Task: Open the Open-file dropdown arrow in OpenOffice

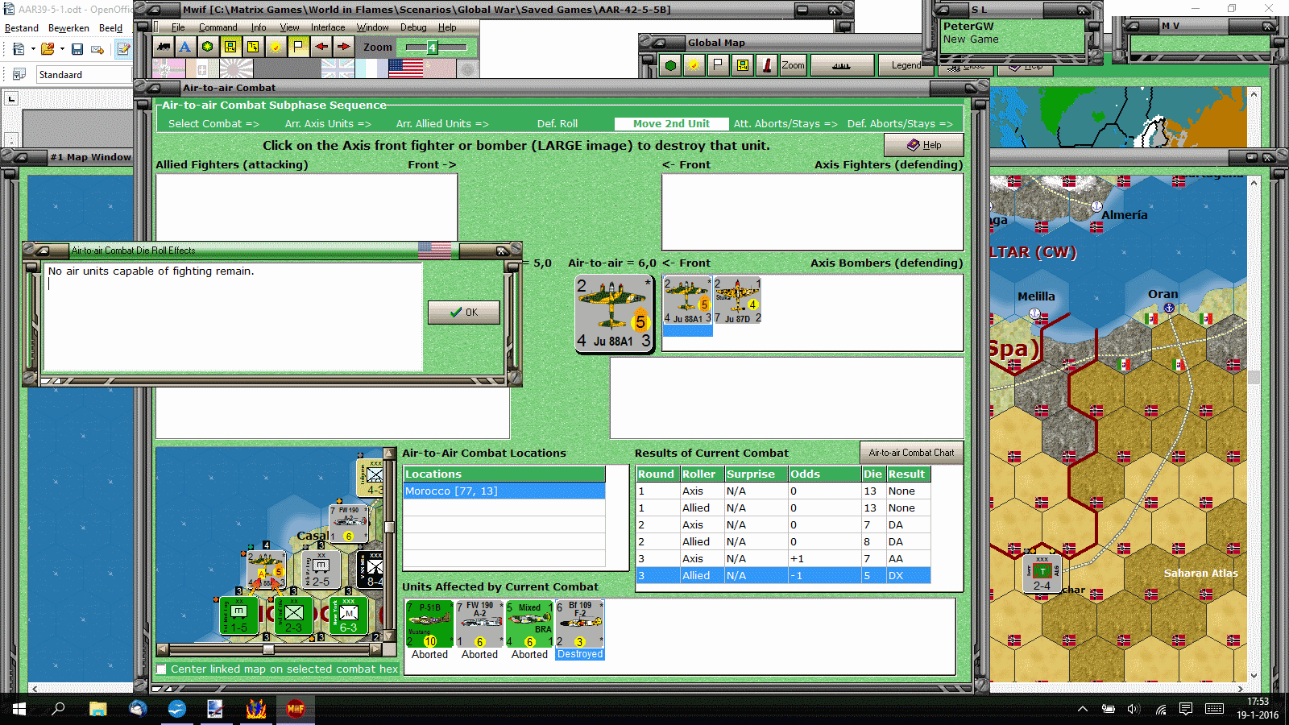Action: point(62,49)
